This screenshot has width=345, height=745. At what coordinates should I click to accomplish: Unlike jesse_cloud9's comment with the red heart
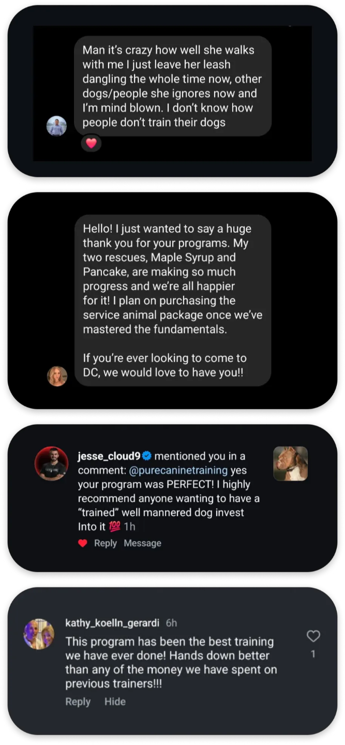(x=83, y=543)
